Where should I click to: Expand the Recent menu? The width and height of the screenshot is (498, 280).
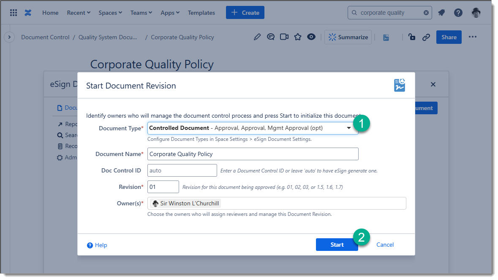(x=79, y=13)
